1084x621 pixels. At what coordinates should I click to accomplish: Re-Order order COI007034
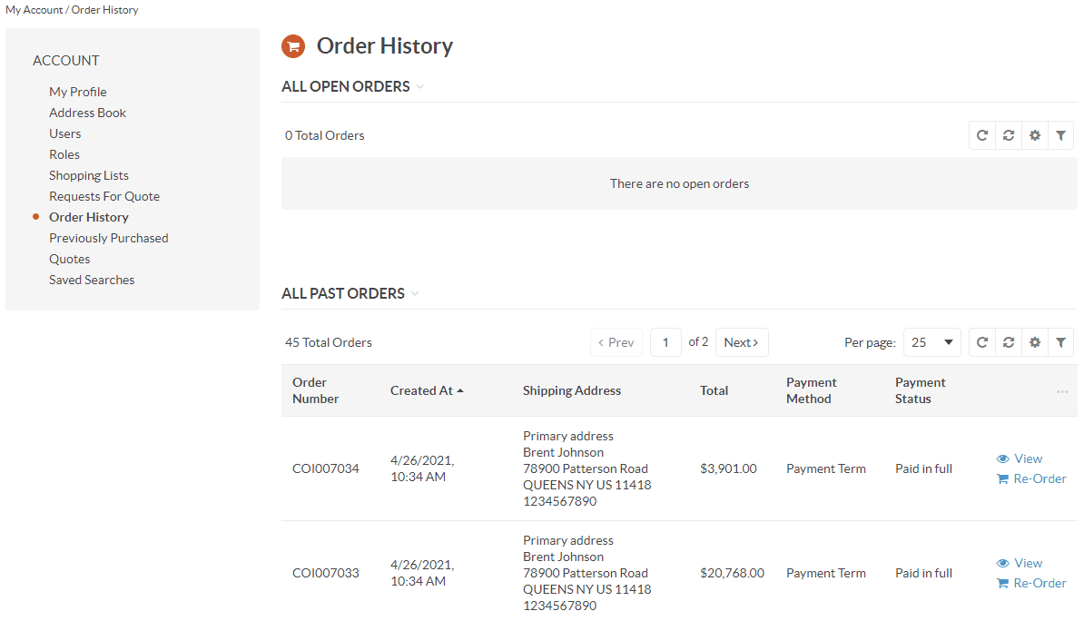(x=1031, y=478)
